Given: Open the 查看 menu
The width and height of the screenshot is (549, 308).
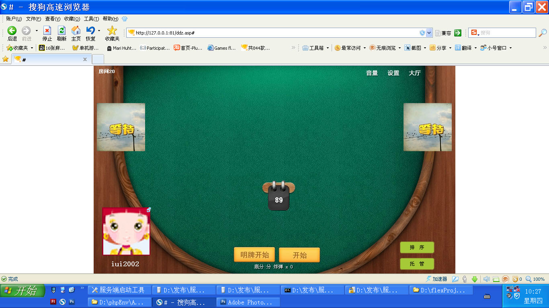Looking at the screenshot, I should [x=53, y=19].
